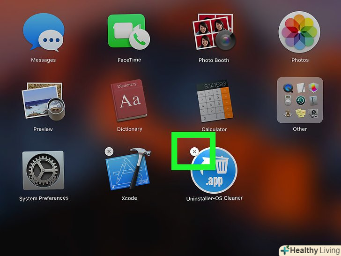Screen dimensions: 341x256
Task: Click the FaceTime label
Action: point(129,60)
